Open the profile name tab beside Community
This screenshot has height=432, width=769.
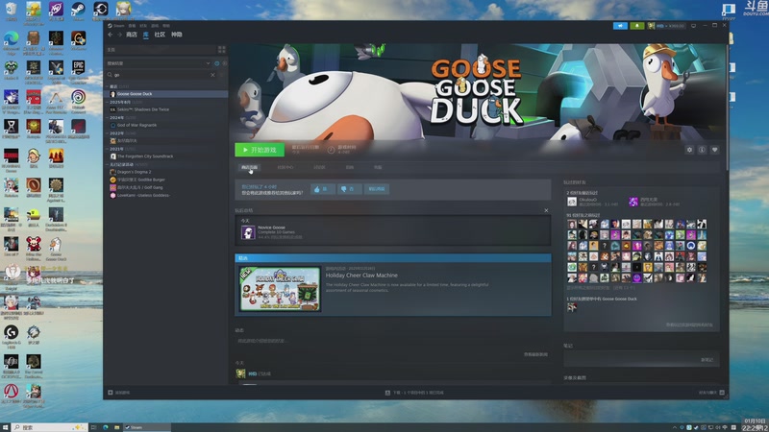pos(177,35)
